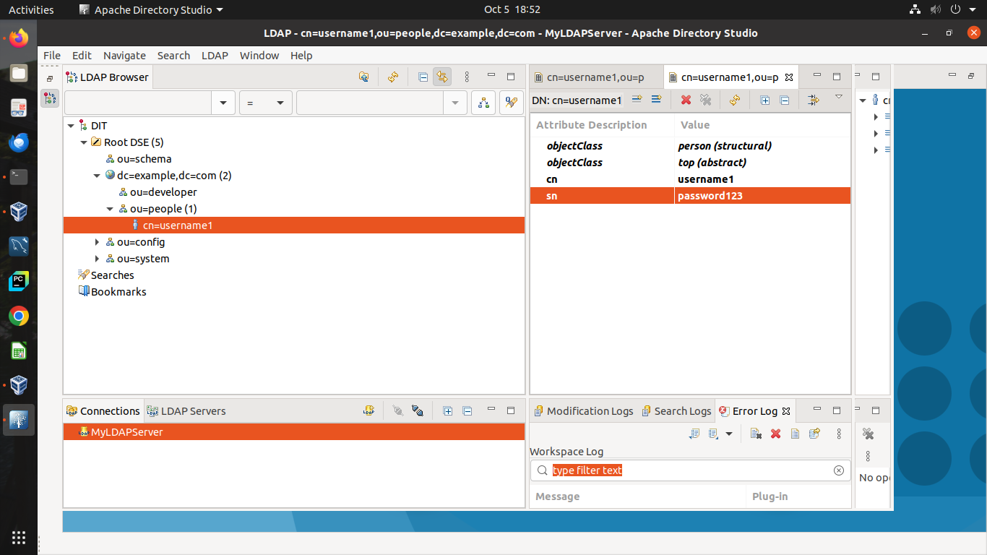
Task: Open the LDAP menu in the menu bar
Action: [215, 56]
